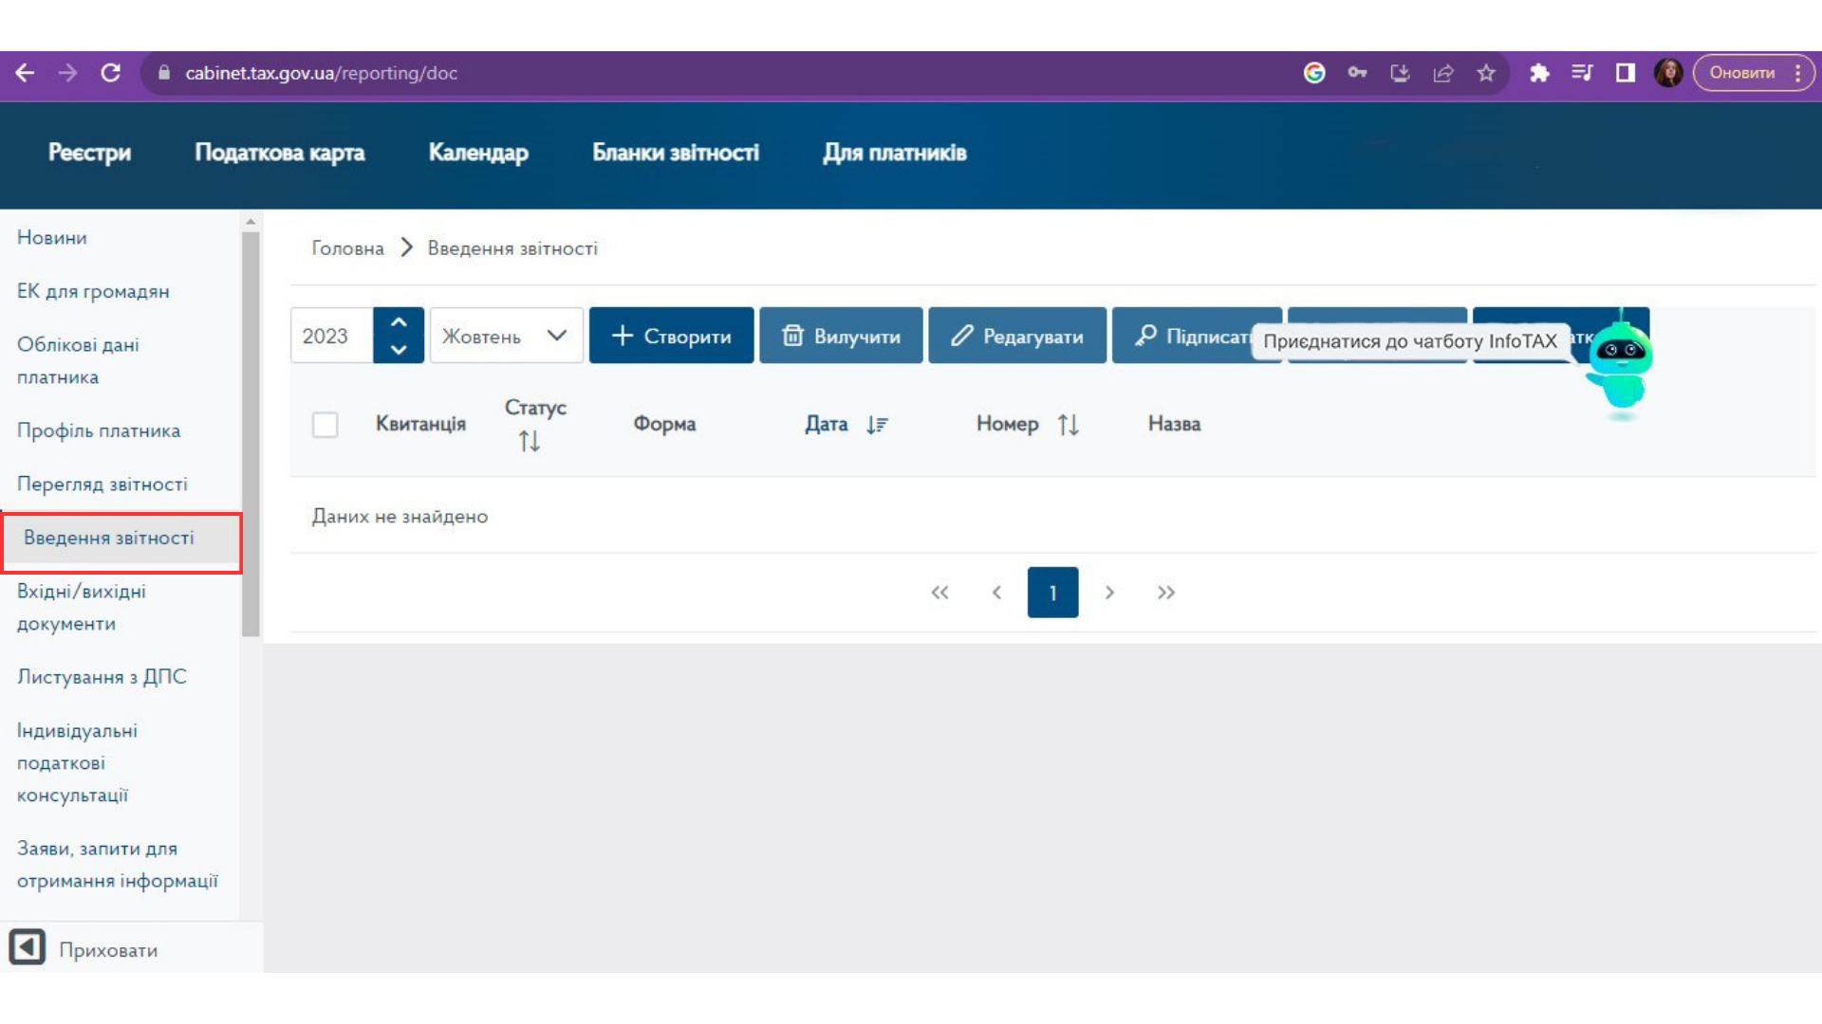Open the Податкова карта menu
The image size is (1822, 1024).
click(x=280, y=153)
